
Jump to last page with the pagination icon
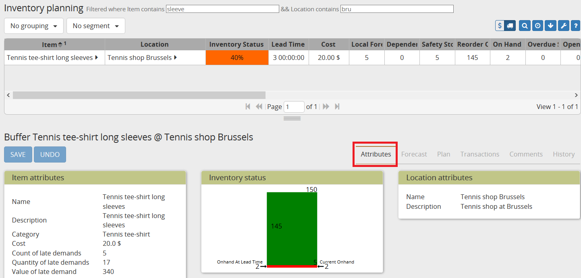click(x=336, y=106)
